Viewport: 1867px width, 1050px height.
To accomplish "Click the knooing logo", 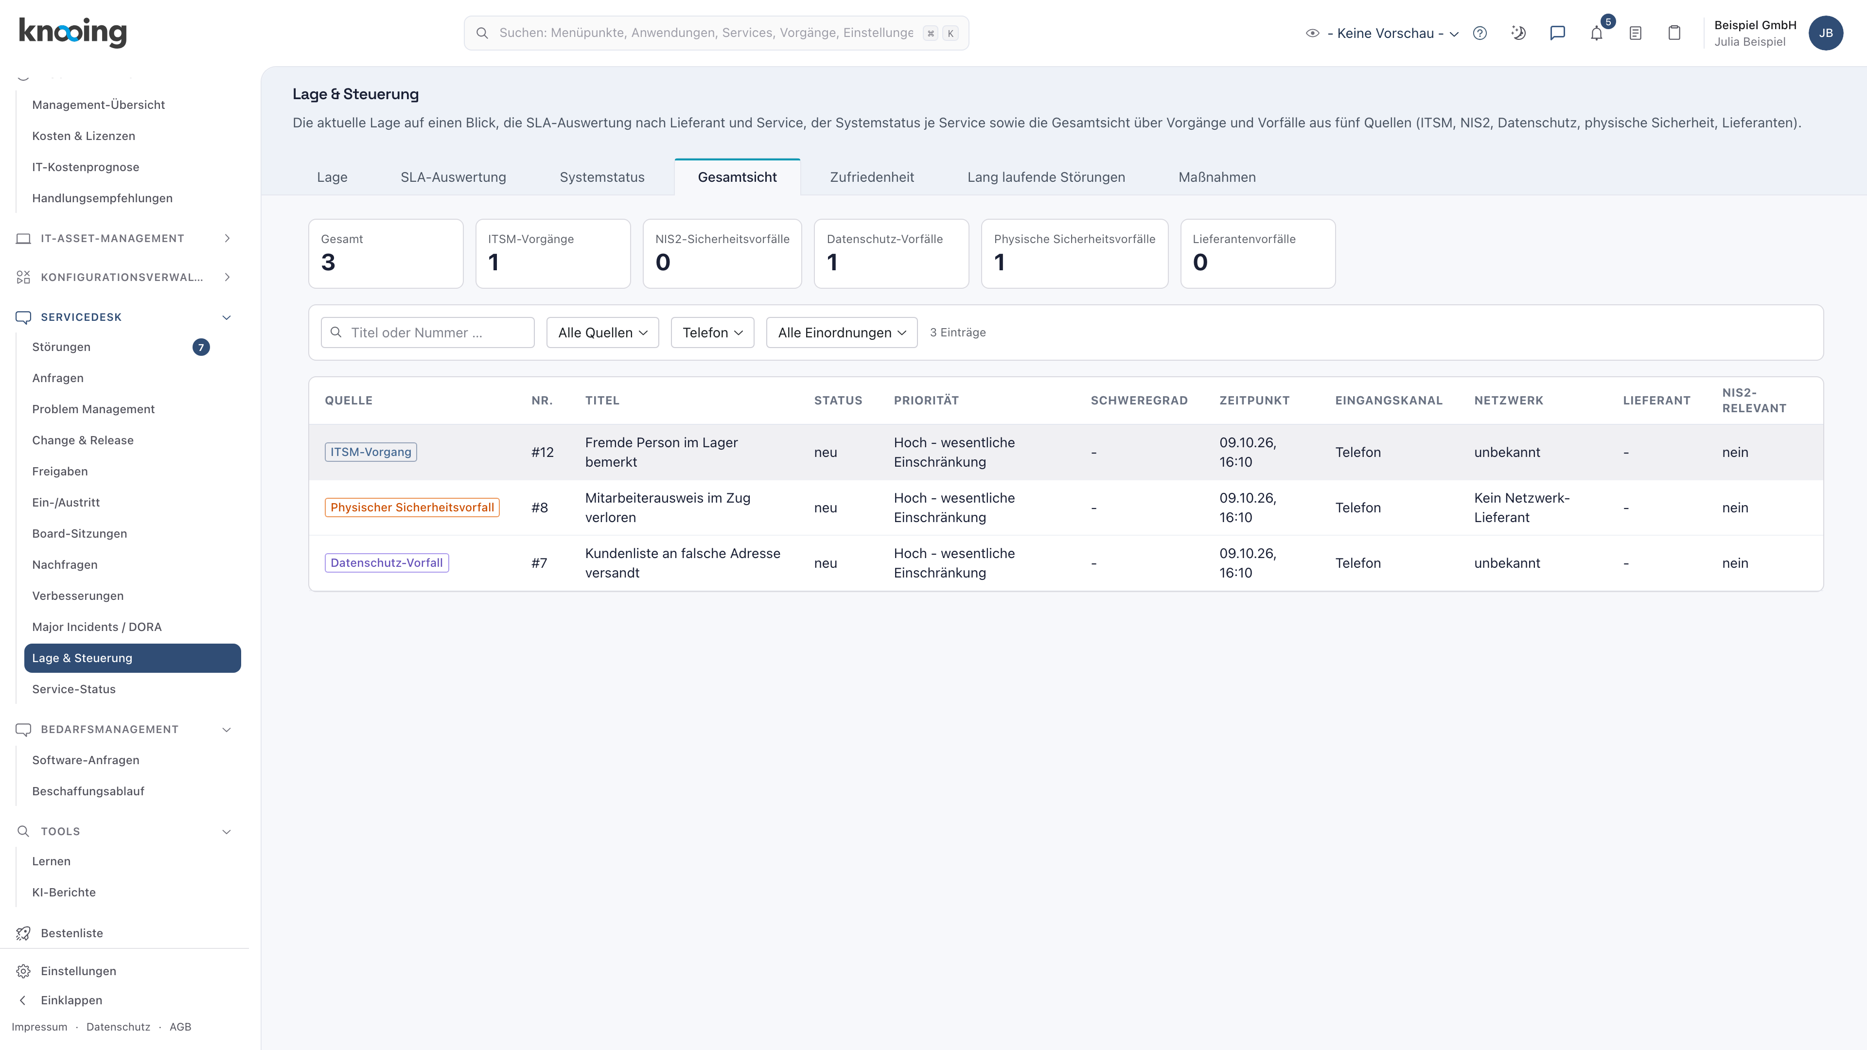I will click(72, 33).
